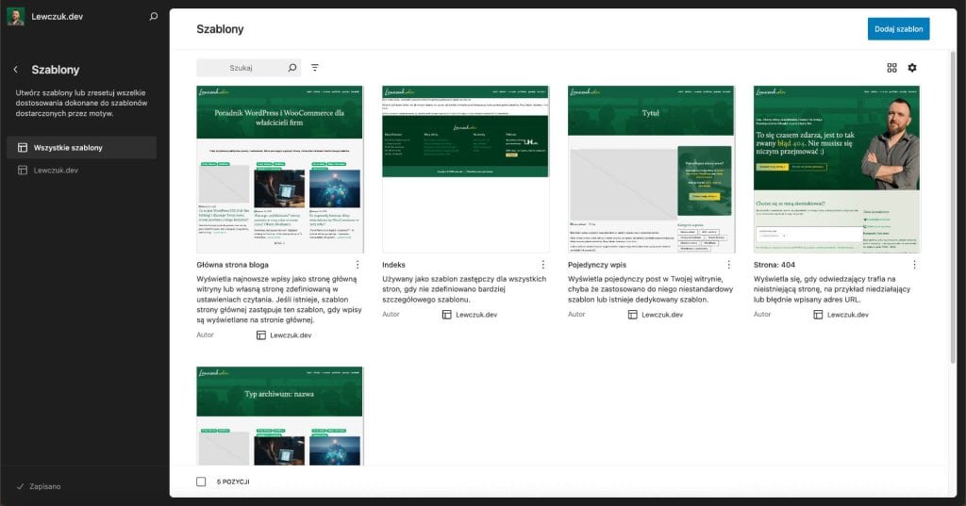Open actions menu for Główna strona bloga

(358, 265)
